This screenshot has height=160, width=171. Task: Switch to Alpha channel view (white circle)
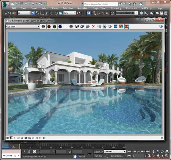coord(66,26)
